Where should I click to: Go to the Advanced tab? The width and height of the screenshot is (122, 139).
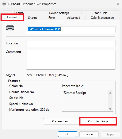tap(74, 18)
